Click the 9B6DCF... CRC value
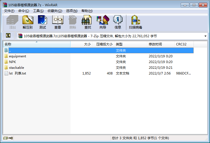This screenshot has height=143, width=210. point(183,73)
